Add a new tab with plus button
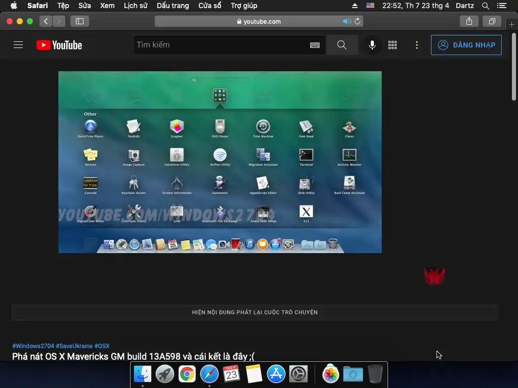 click(x=512, y=24)
